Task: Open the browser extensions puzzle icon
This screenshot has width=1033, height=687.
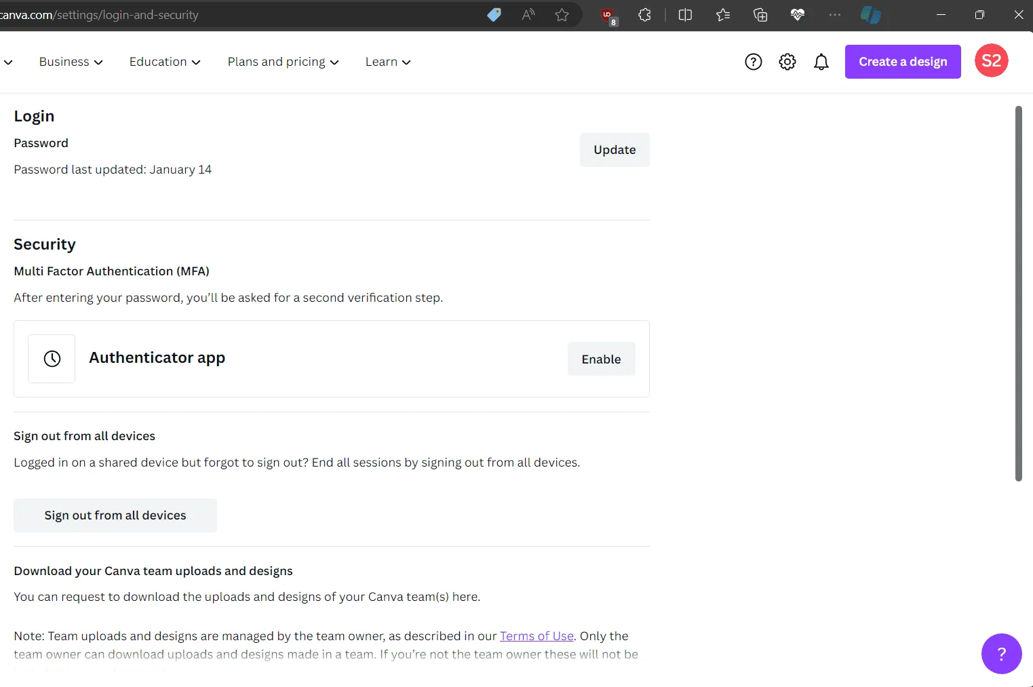Action: pos(644,15)
